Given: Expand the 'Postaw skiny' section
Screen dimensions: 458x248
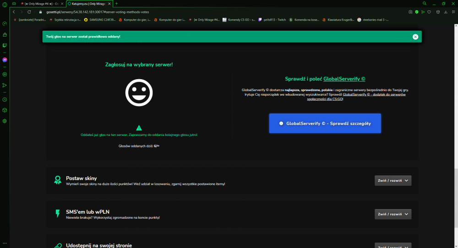Looking at the screenshot, I should pos(393,181).
